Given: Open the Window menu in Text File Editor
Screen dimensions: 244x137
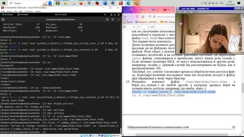Looking at the screenshot, I should tap(195, 12).
